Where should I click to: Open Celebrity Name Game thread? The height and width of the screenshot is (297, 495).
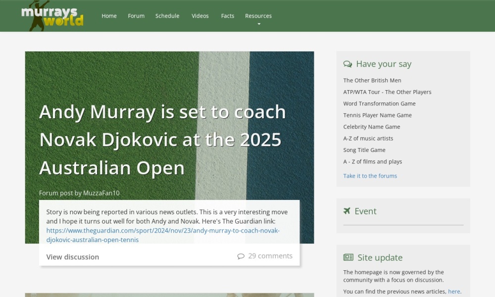pyautogui.click(x=372, y=127)
